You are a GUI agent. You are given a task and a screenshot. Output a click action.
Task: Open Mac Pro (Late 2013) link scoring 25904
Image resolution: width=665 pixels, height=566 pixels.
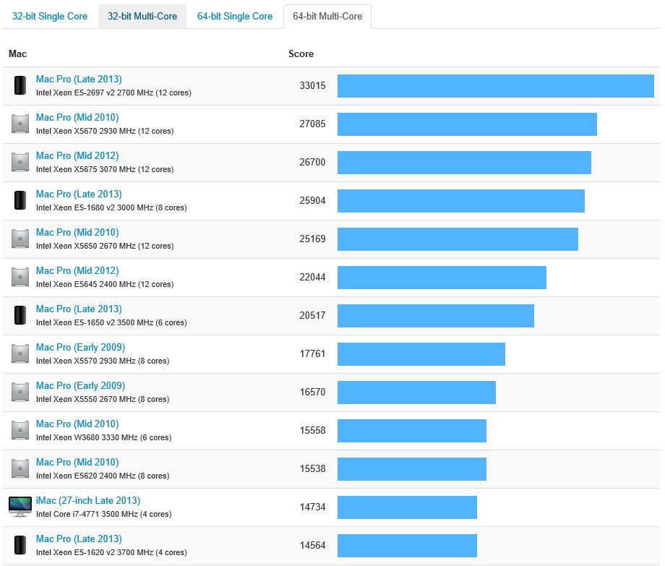tap(79, 194)
